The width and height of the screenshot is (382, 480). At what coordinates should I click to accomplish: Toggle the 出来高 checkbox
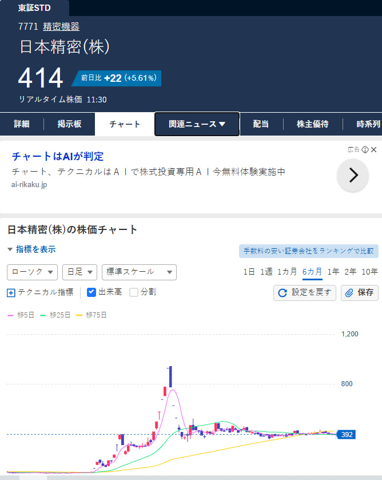[x=91, y=292]
